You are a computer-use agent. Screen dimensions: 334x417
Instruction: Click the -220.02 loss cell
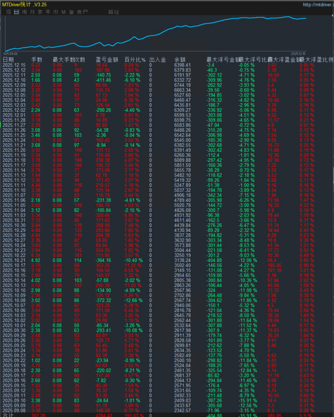point(103,371)
